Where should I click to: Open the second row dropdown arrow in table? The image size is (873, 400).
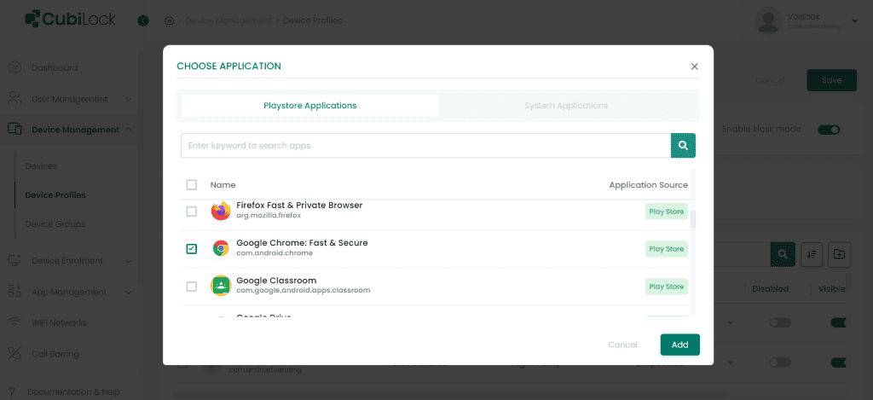[730, 362]
